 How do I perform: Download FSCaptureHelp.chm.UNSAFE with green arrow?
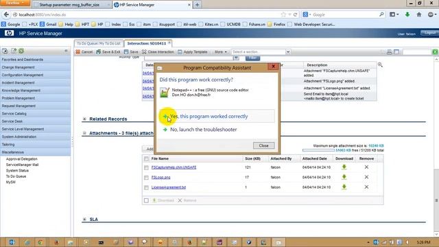click(344, 167)
